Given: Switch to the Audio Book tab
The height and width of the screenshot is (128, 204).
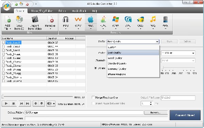Looking at the screenshot, I should (79, 11).
